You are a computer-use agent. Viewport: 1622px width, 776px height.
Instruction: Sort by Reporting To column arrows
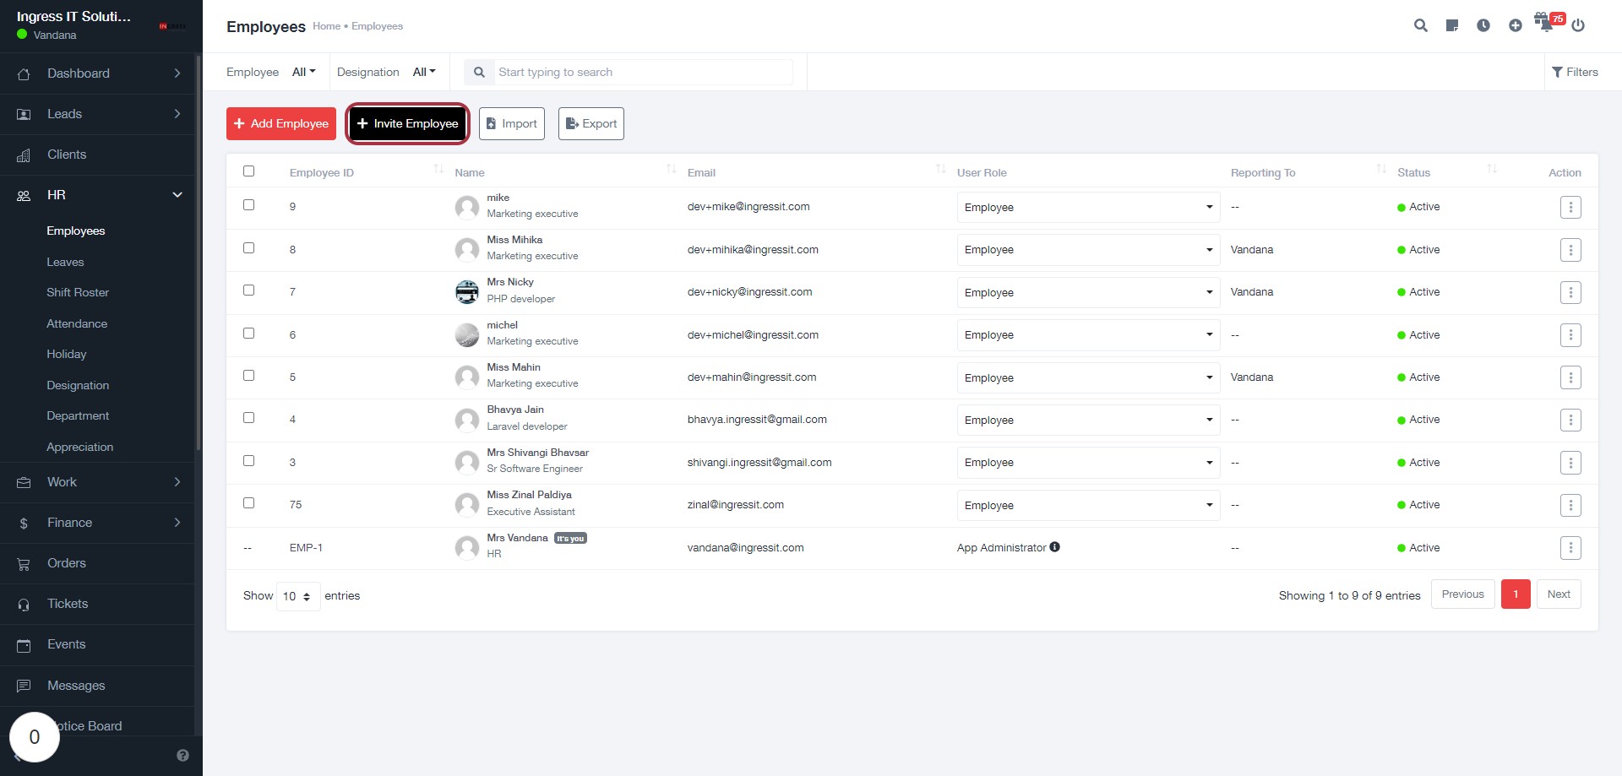click(1381, 169)
